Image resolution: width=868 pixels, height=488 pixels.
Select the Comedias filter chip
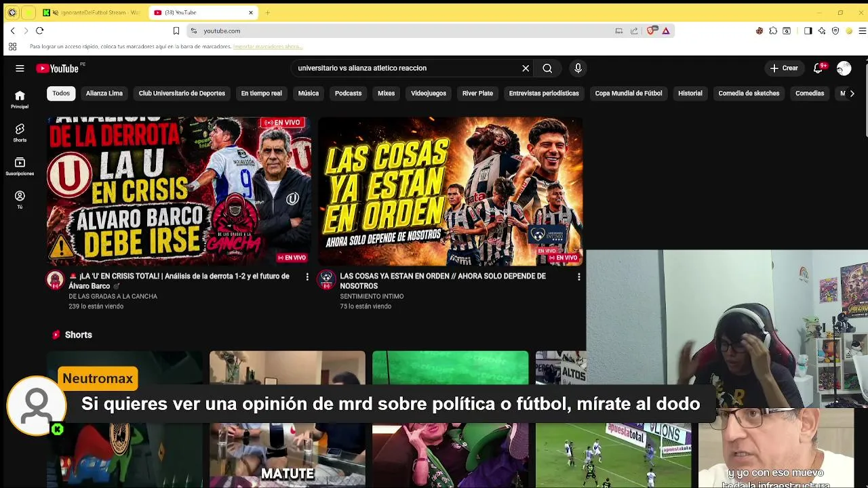point(810,94)
